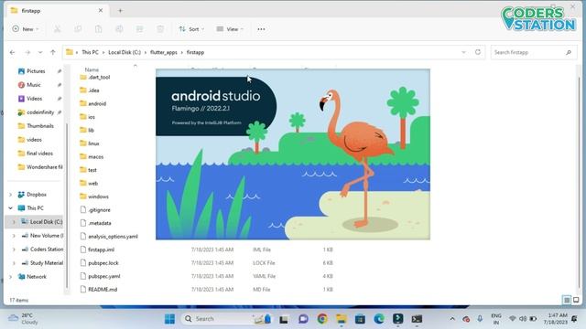
Task: Open the See more ellipsis menu
Action: [x=261, y=29]
